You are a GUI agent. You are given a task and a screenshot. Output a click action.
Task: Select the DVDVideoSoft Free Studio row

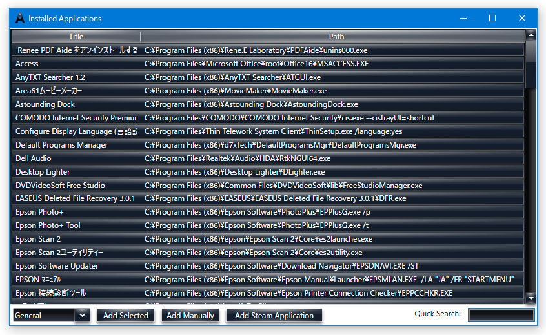tap(268, 186)
